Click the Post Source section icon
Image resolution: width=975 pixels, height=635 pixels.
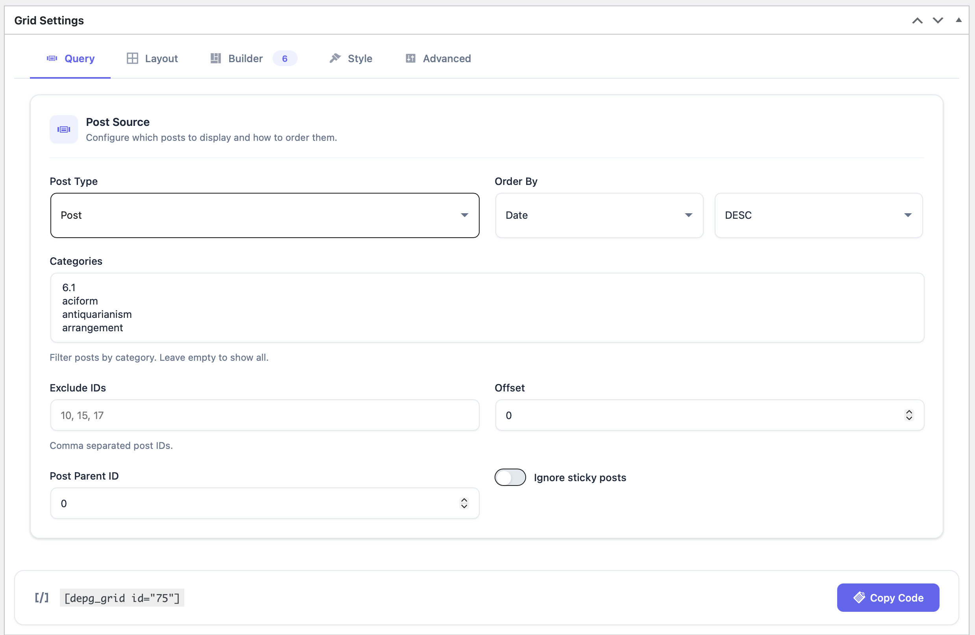pyautogui.click(x=64, y=129)
